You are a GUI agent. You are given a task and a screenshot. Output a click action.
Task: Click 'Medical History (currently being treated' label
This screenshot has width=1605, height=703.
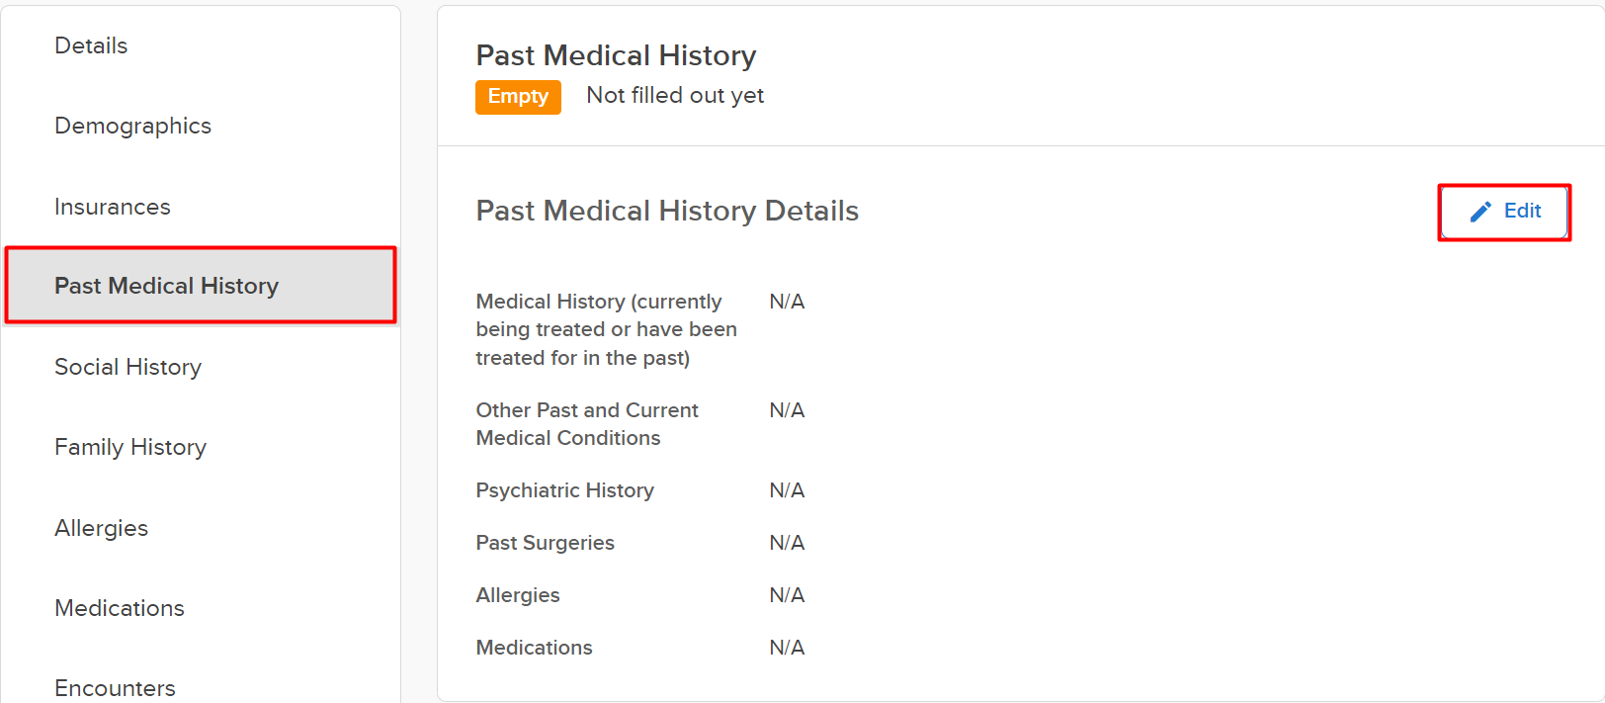(x=606, y=329)
